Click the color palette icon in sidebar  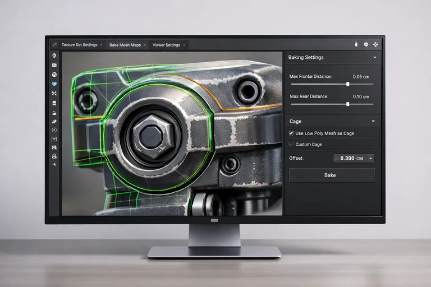(x=54, y=75)
